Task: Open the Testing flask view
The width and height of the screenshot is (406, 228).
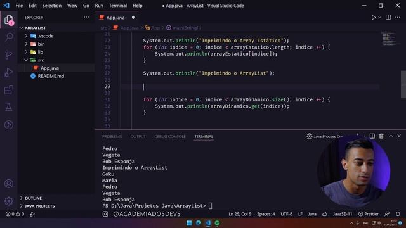Action: 8,107
